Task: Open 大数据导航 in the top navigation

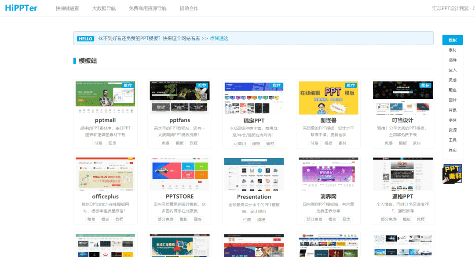Action: pos(104,8)
